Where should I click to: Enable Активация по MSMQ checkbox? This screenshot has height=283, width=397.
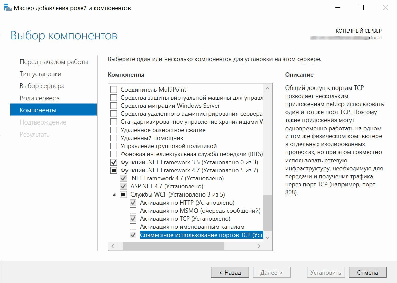coord(133,211)
